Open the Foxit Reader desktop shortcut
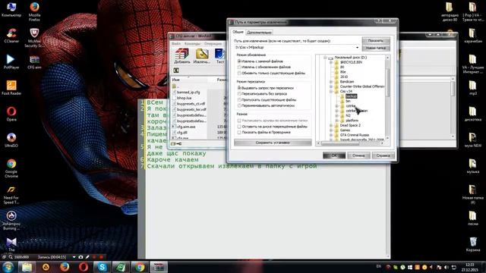Image resolution: width=486 pixels, height=273 pixels. (x=11, y=87)
